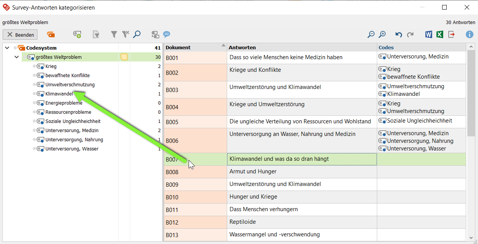Click the yellow memo icon beside größtes Weltproblem
Screen dimensions: 478x244
coord(124,57)
